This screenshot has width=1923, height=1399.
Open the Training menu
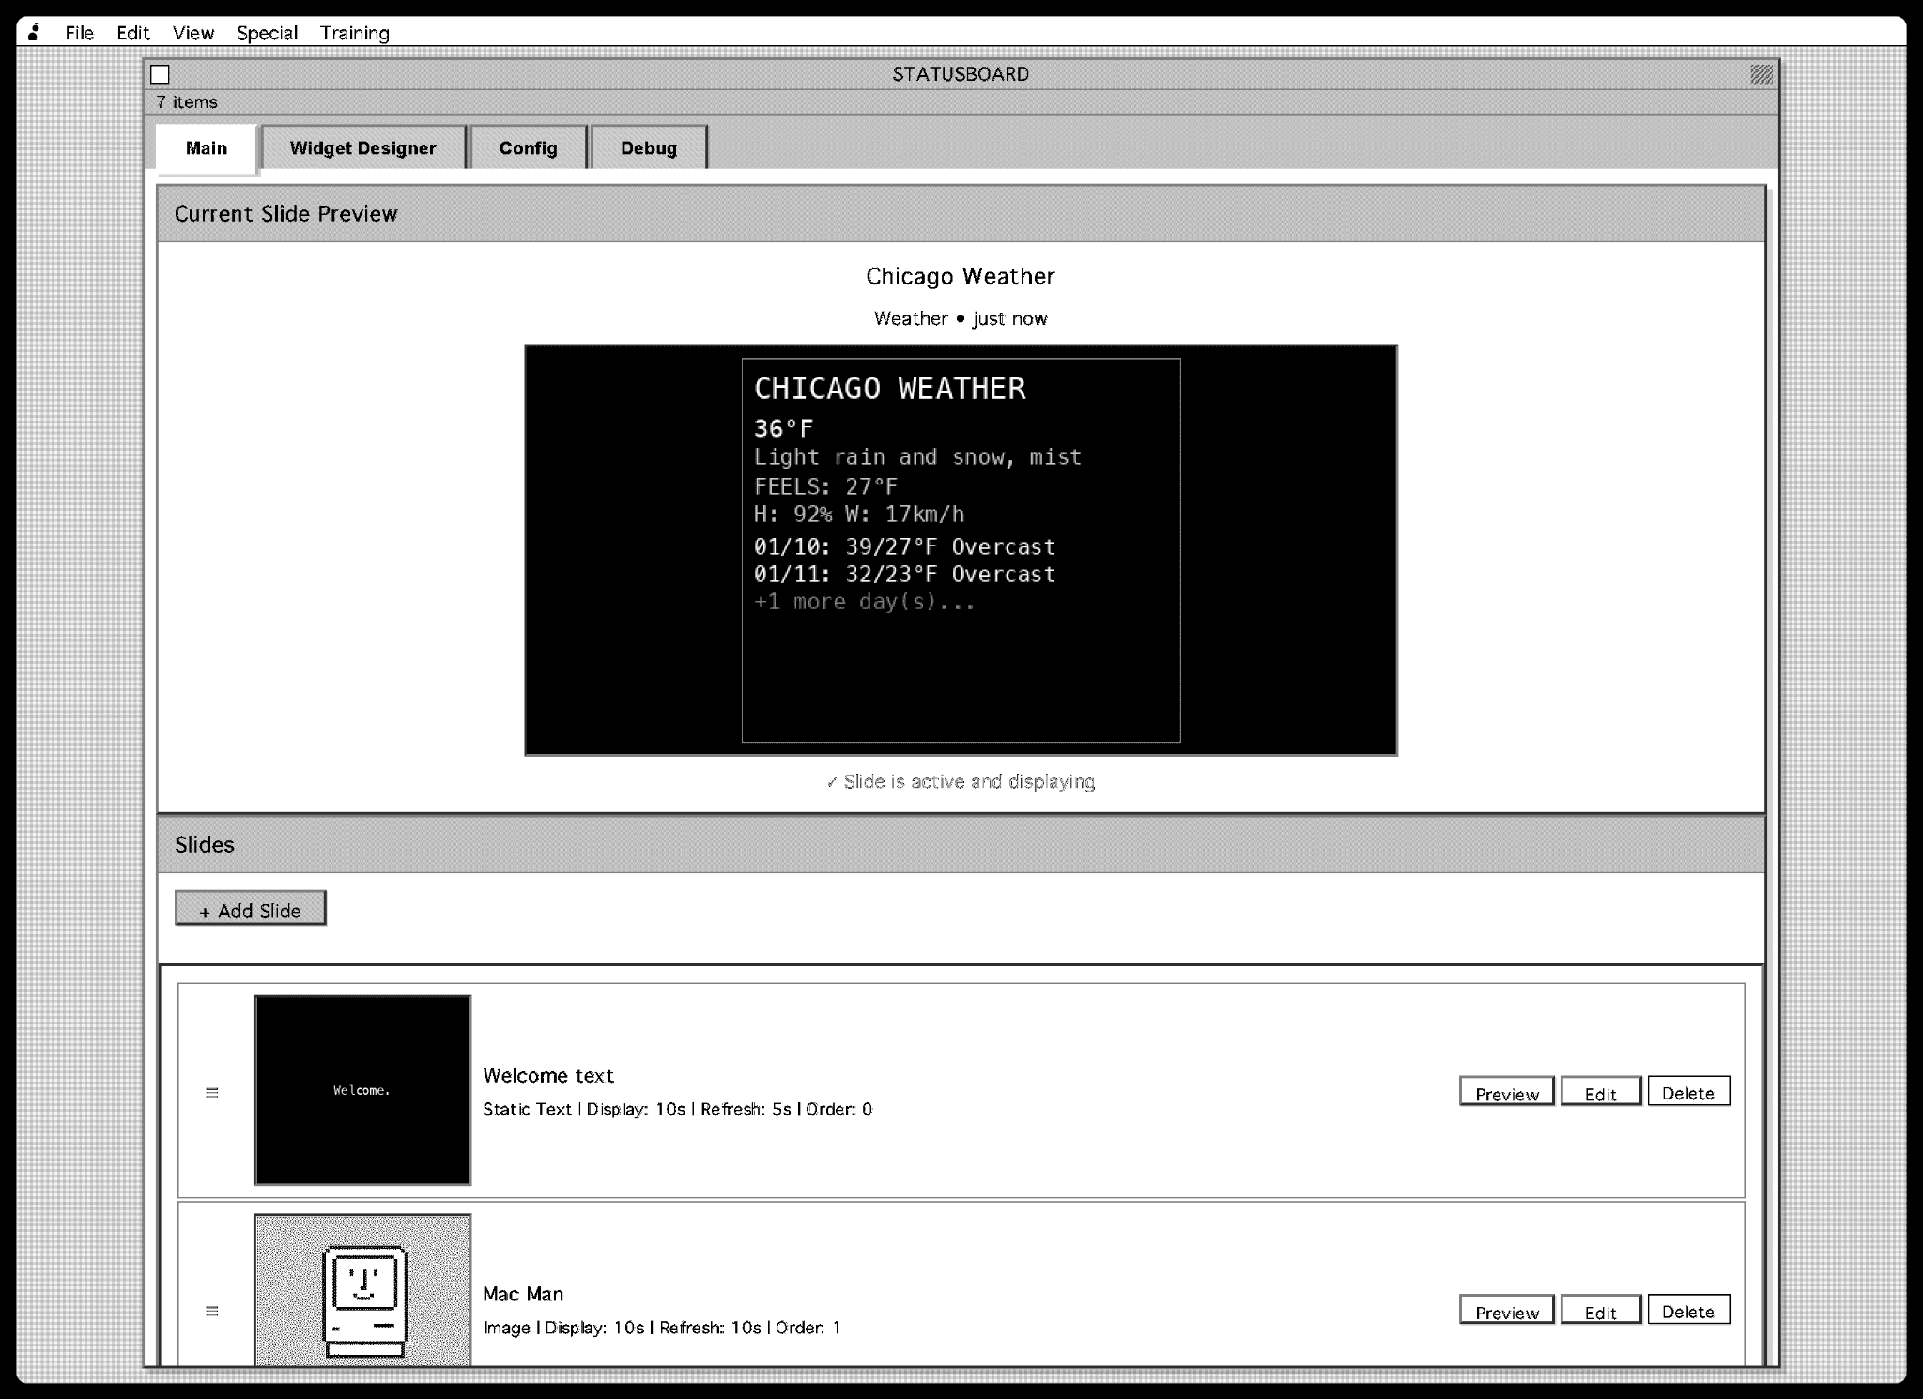(x=355, y=33)
